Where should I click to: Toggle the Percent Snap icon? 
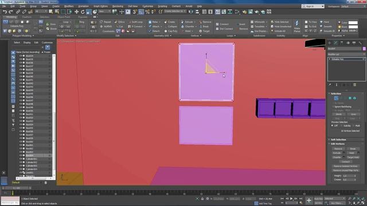tap(147, 11)
